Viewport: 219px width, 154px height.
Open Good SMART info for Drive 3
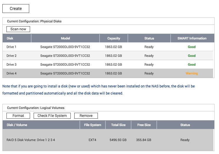click(x=192, y=64)
